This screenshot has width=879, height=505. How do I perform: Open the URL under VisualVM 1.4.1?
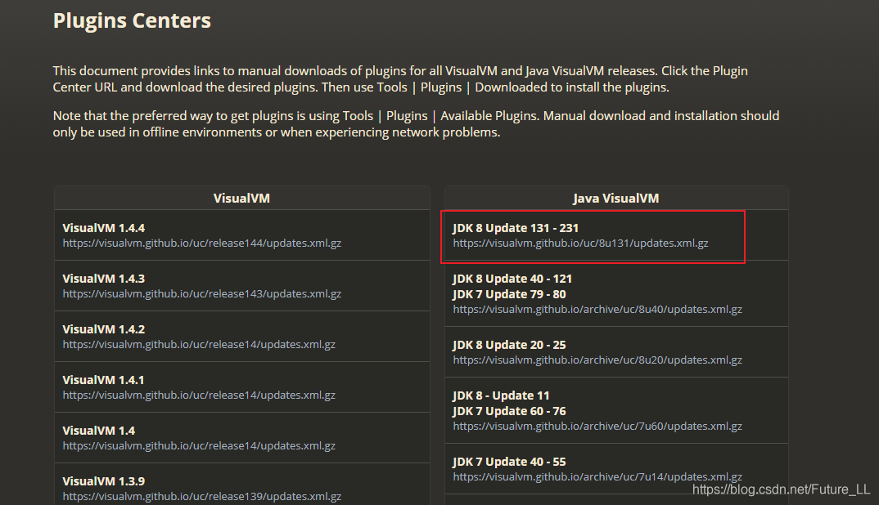coord(199,395)
